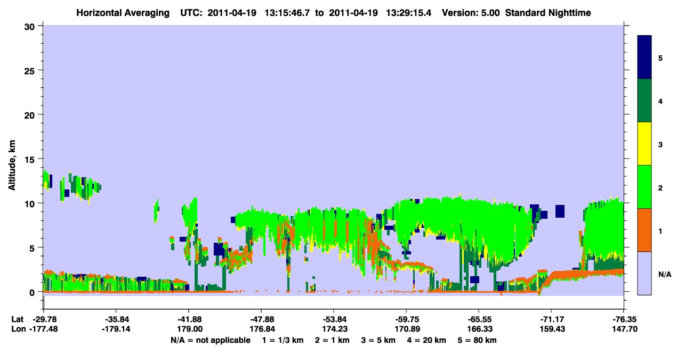The image size is (693, 355).
Task: Click the '4 = 20 km' legend note
Action: pos(427,340)
